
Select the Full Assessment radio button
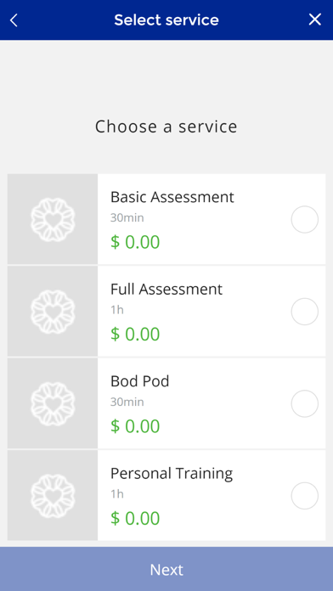click(x=305, y=312)
